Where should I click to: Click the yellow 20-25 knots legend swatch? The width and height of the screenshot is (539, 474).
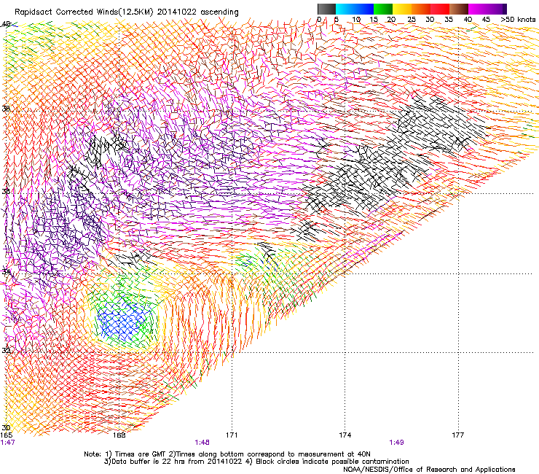point(402,9)
